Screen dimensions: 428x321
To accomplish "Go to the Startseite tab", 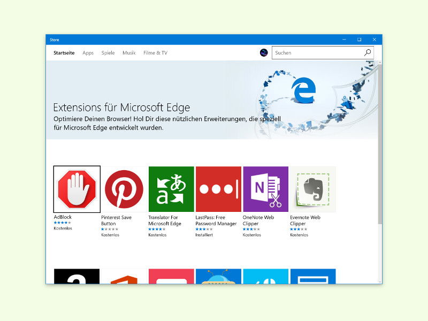I will (x=64, y=52).
